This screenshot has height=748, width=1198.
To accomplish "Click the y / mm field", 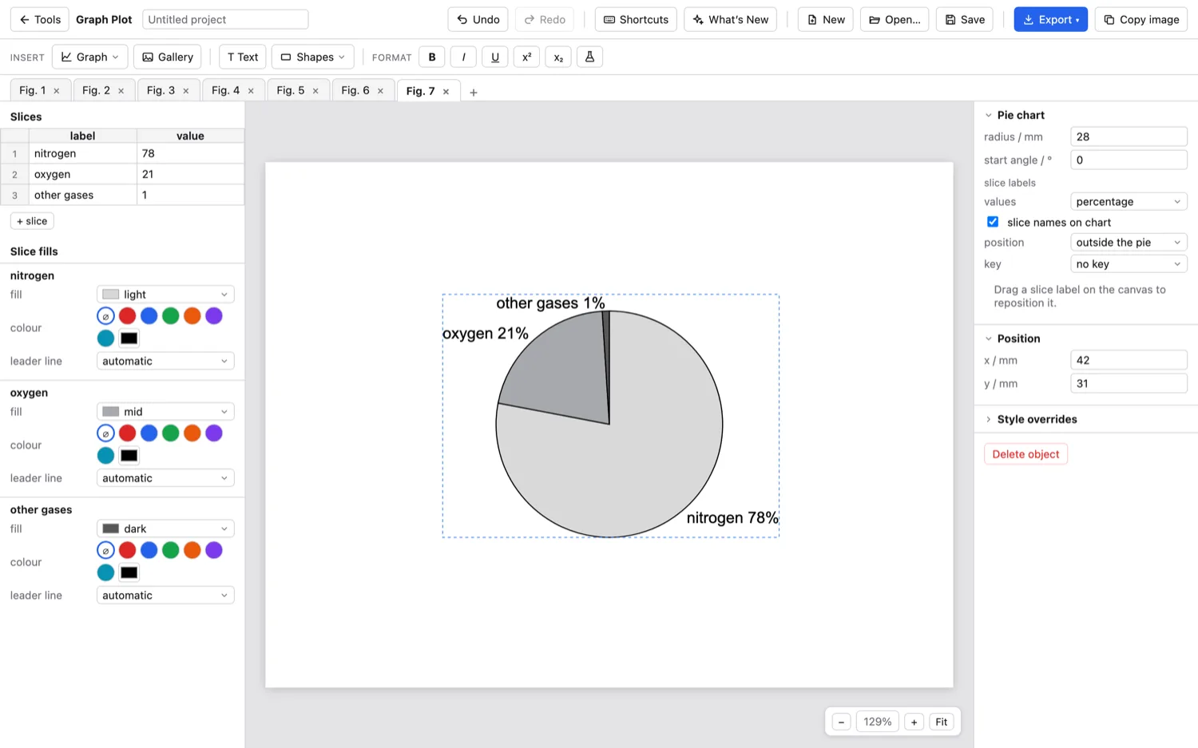I will [1129, 383].
